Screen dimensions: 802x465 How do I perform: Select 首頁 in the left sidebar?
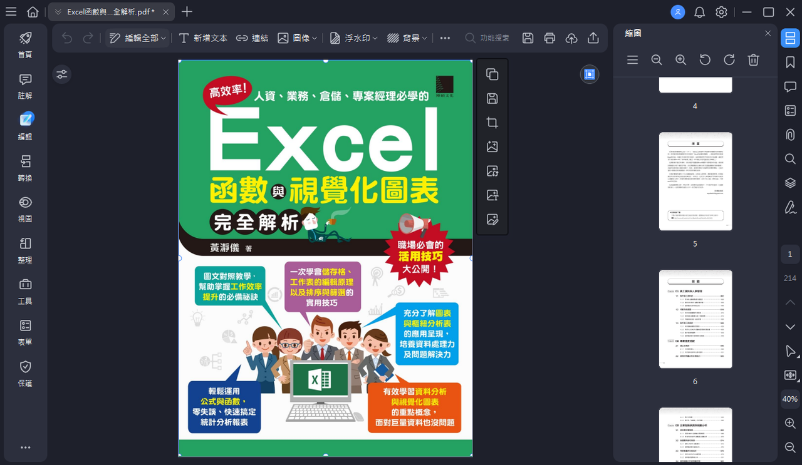pos(25,45)
